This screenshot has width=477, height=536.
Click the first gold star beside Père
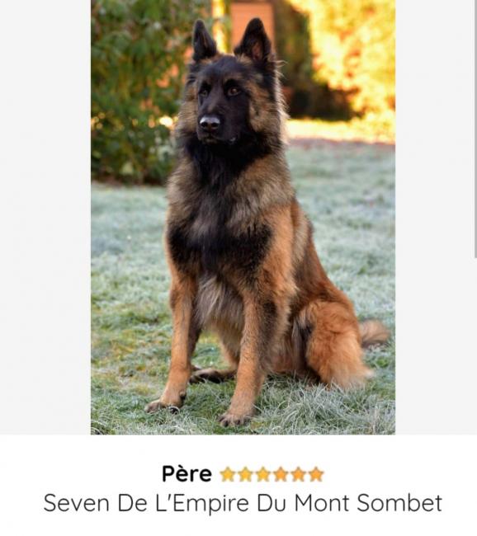227,474
